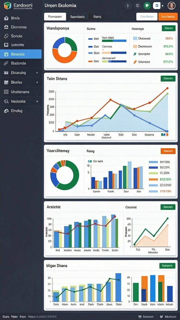Expand the Ekanuing sidebar section
Screen dimensions: 180x320
37,72
